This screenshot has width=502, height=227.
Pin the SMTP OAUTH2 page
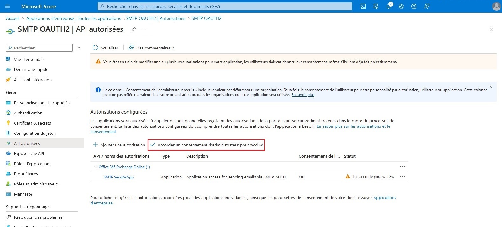pyautogui.click(x=134, y=29)
